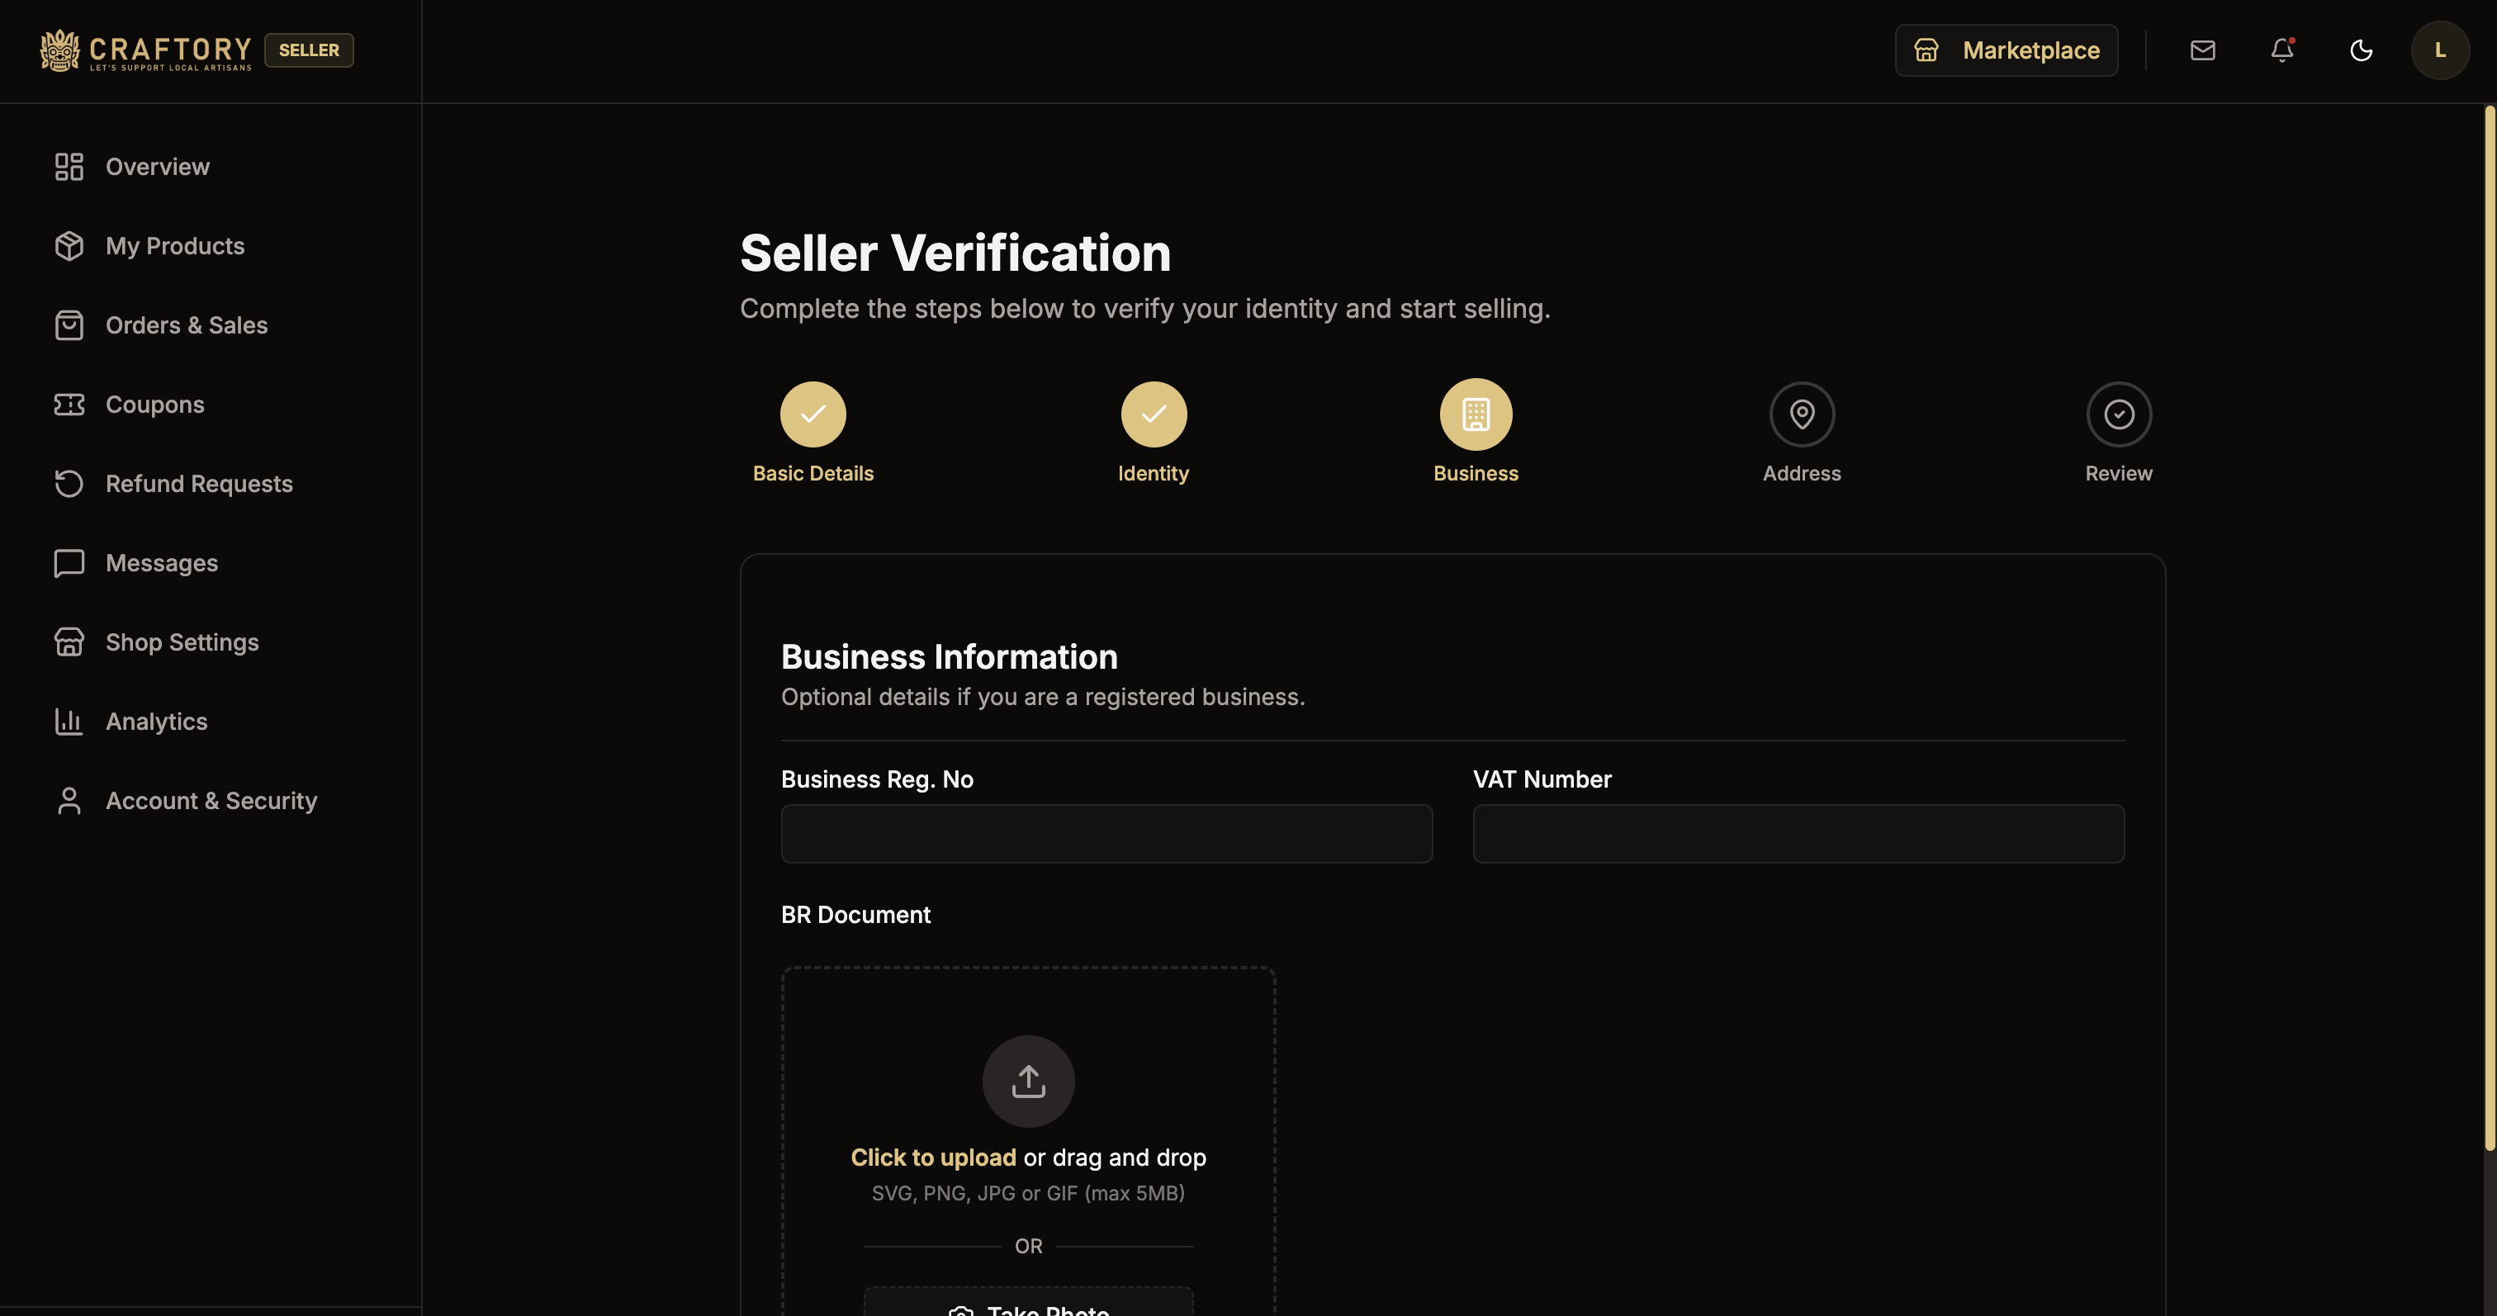Open Orders & Sales bag icon
The image size is (2497, 1316).
[x=67, y=324]
